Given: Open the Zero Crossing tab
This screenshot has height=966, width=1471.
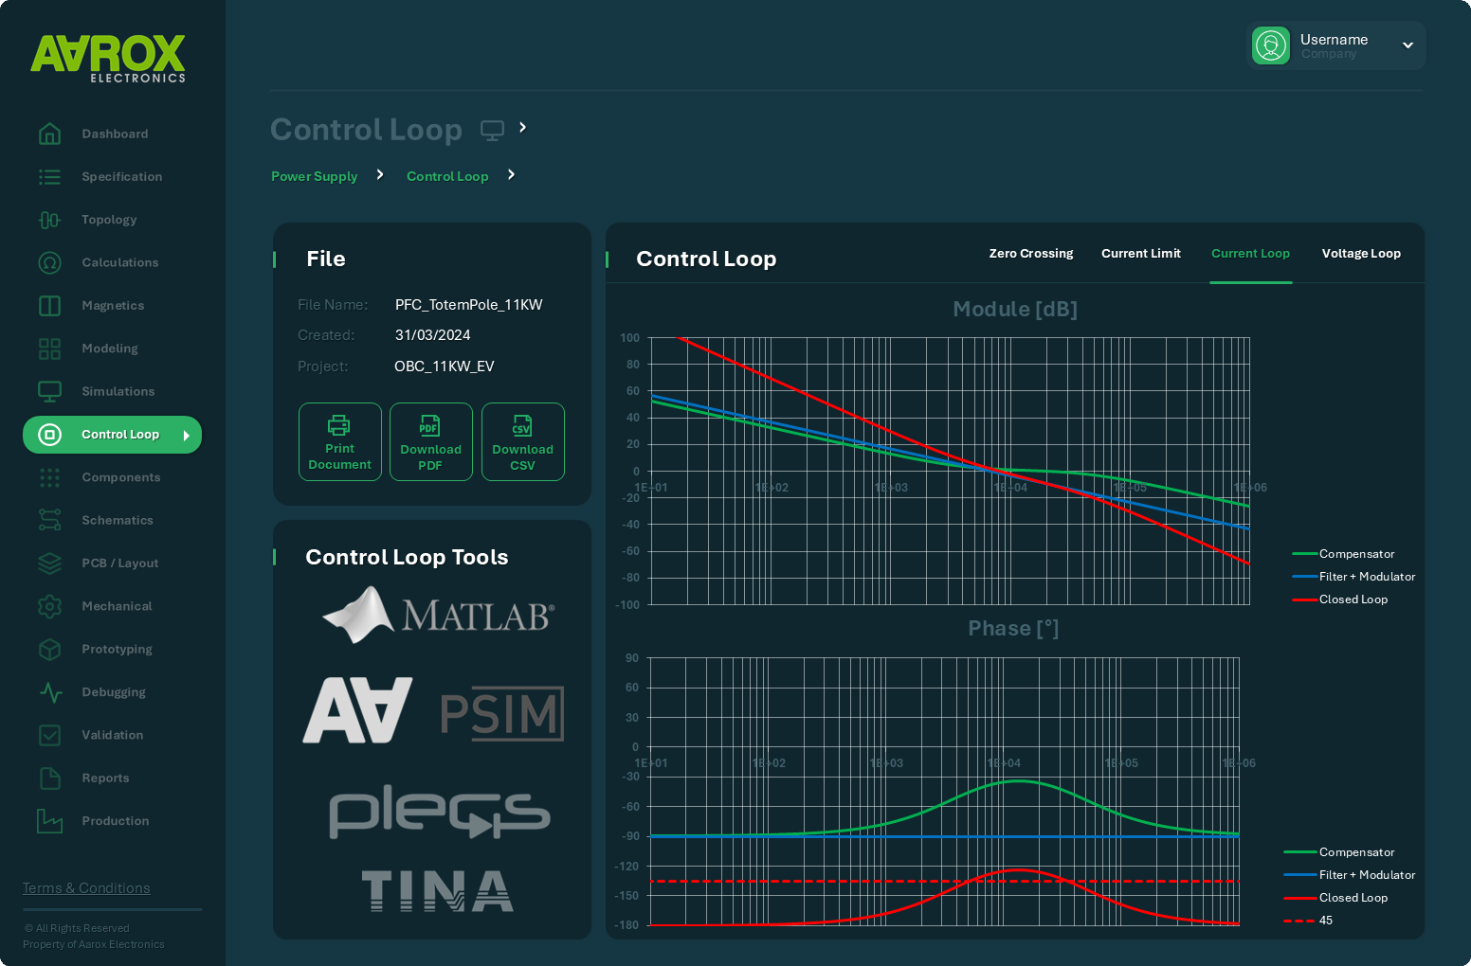Looking at the screenshot, I should pyautogui.click(x=1030, y=253).
